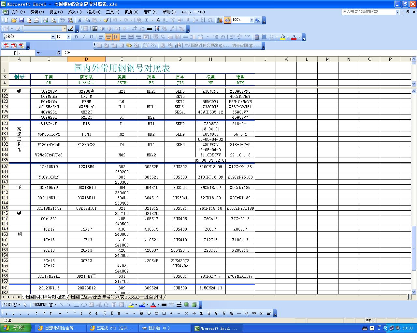This screenshot has width=417, height=333.
Task: Open 3-D Style settings
Action: 194,305
